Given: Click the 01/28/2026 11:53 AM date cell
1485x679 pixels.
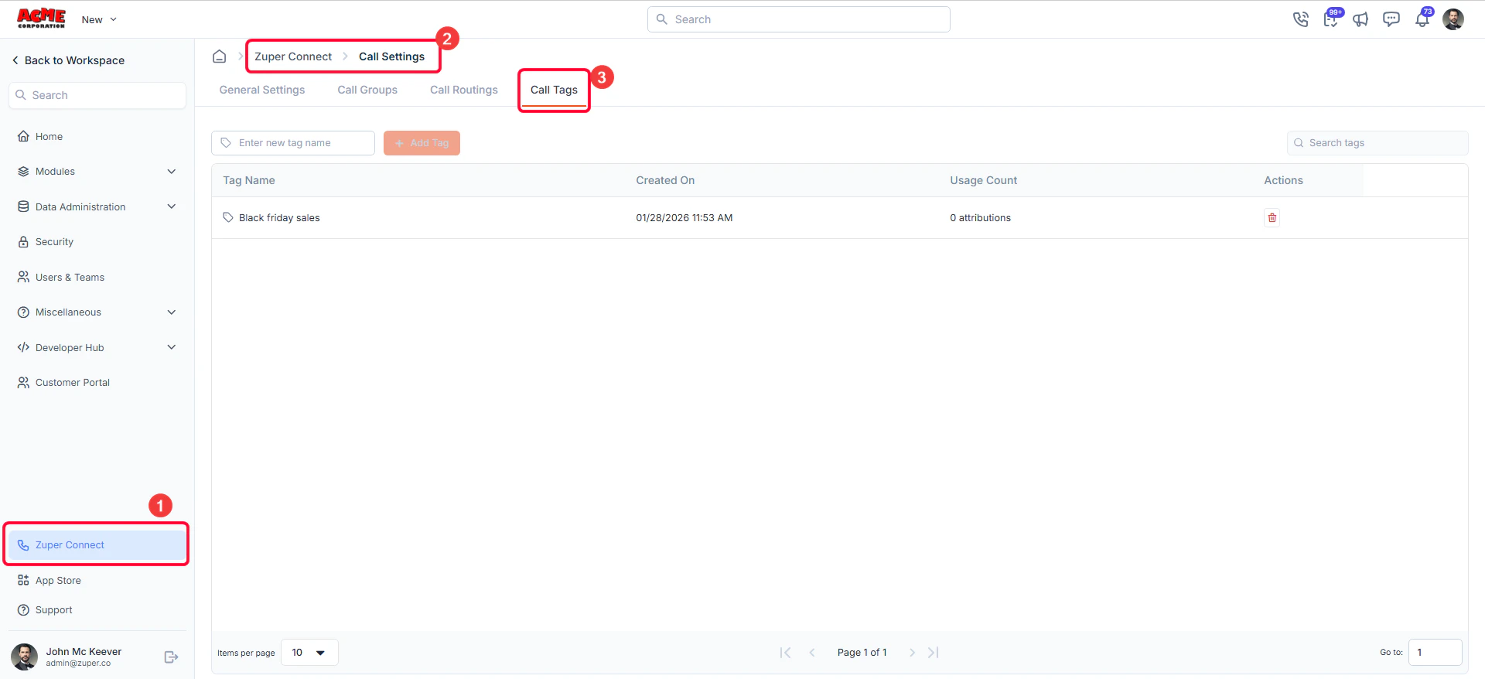Looking at the screenshot, I should tap(684, 218).
